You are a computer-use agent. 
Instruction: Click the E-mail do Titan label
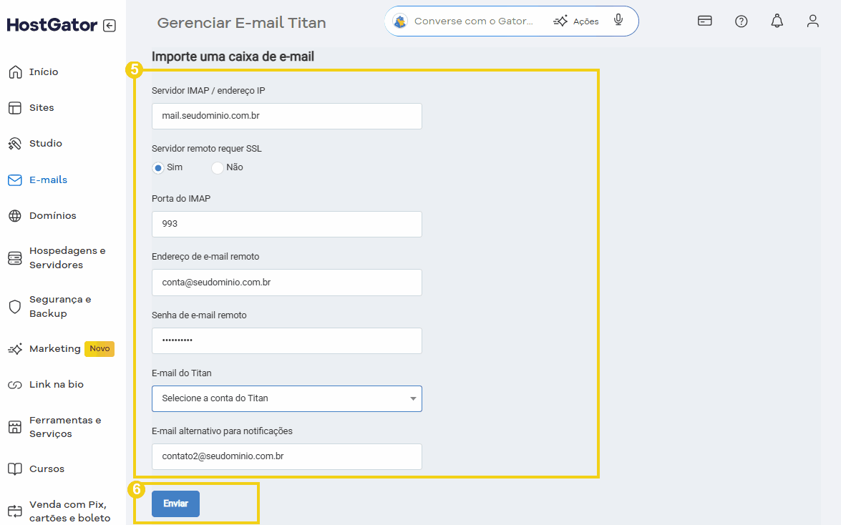click(181, 373)
